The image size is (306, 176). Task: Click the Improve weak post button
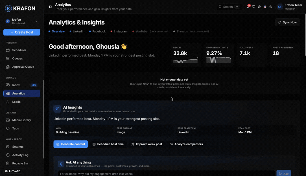tap(147, 144)
